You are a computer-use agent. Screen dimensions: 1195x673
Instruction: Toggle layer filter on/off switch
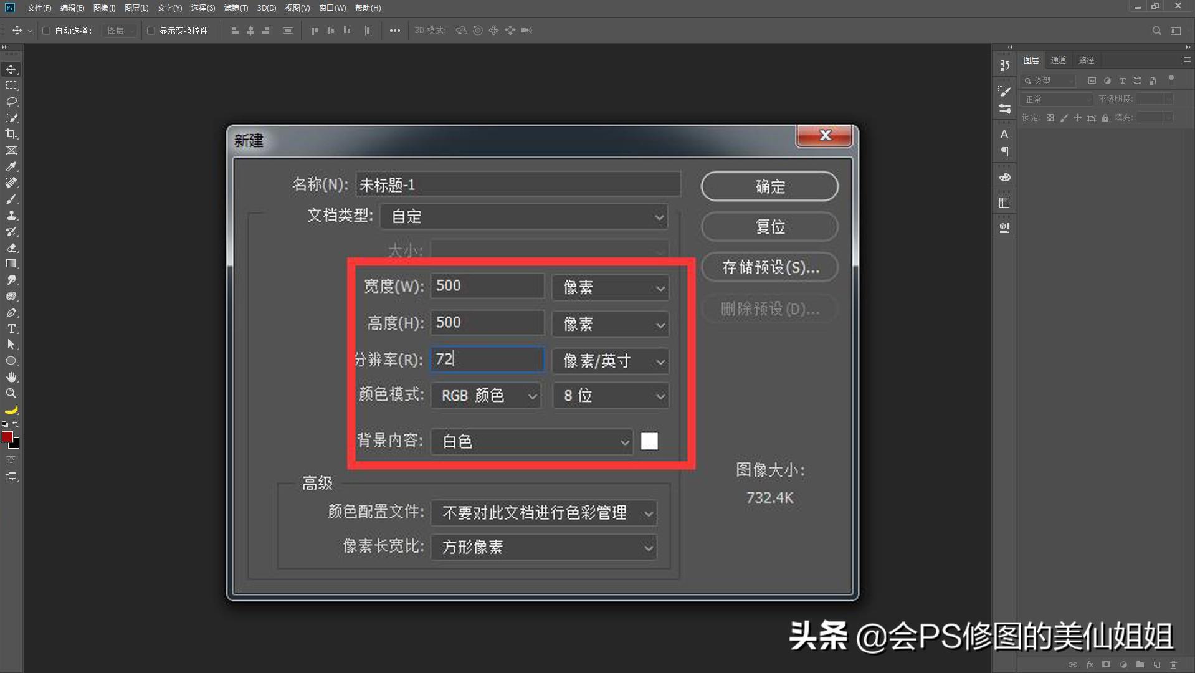1171,79
